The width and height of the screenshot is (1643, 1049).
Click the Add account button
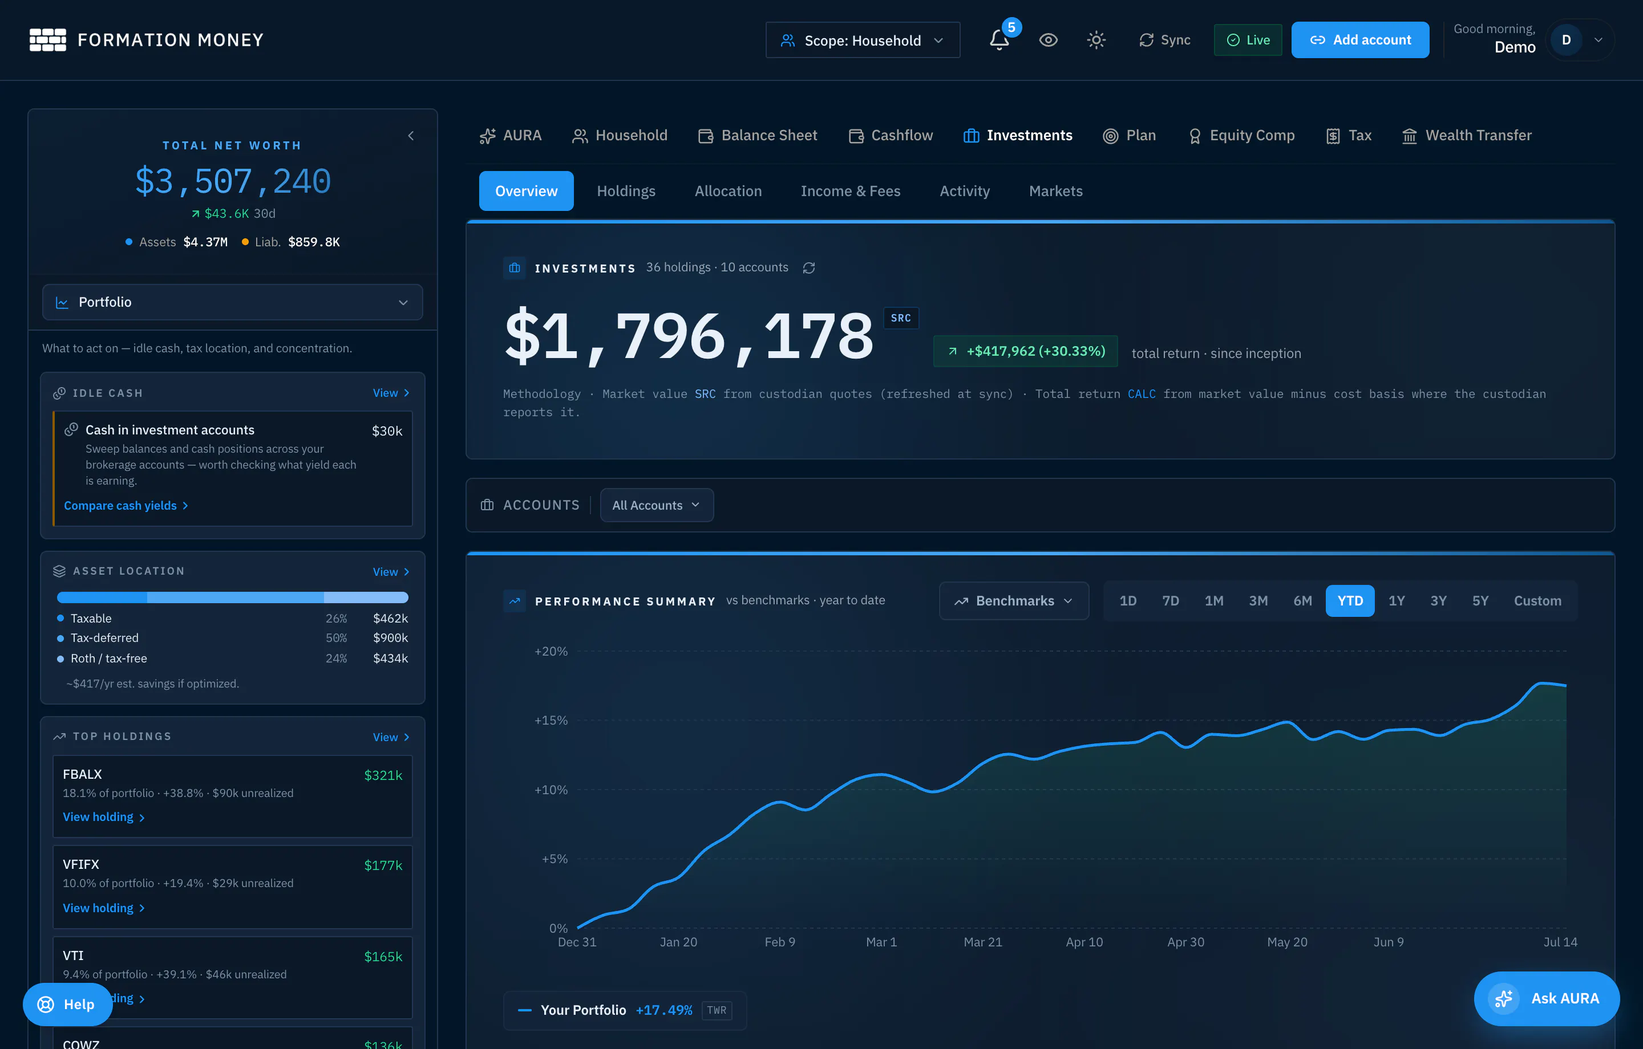pos(1360,40)
